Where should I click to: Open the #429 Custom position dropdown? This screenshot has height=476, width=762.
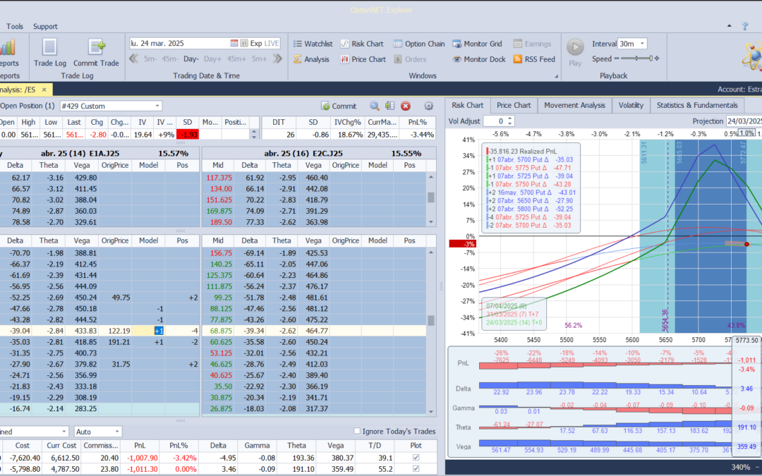point(157,106)
